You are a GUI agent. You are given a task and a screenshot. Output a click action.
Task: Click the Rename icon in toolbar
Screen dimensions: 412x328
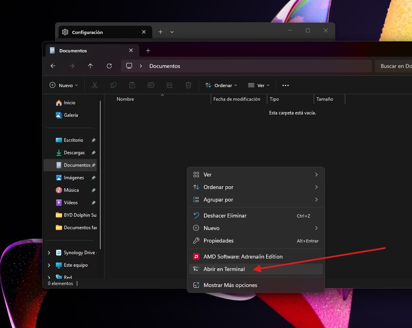click(151, 85)
